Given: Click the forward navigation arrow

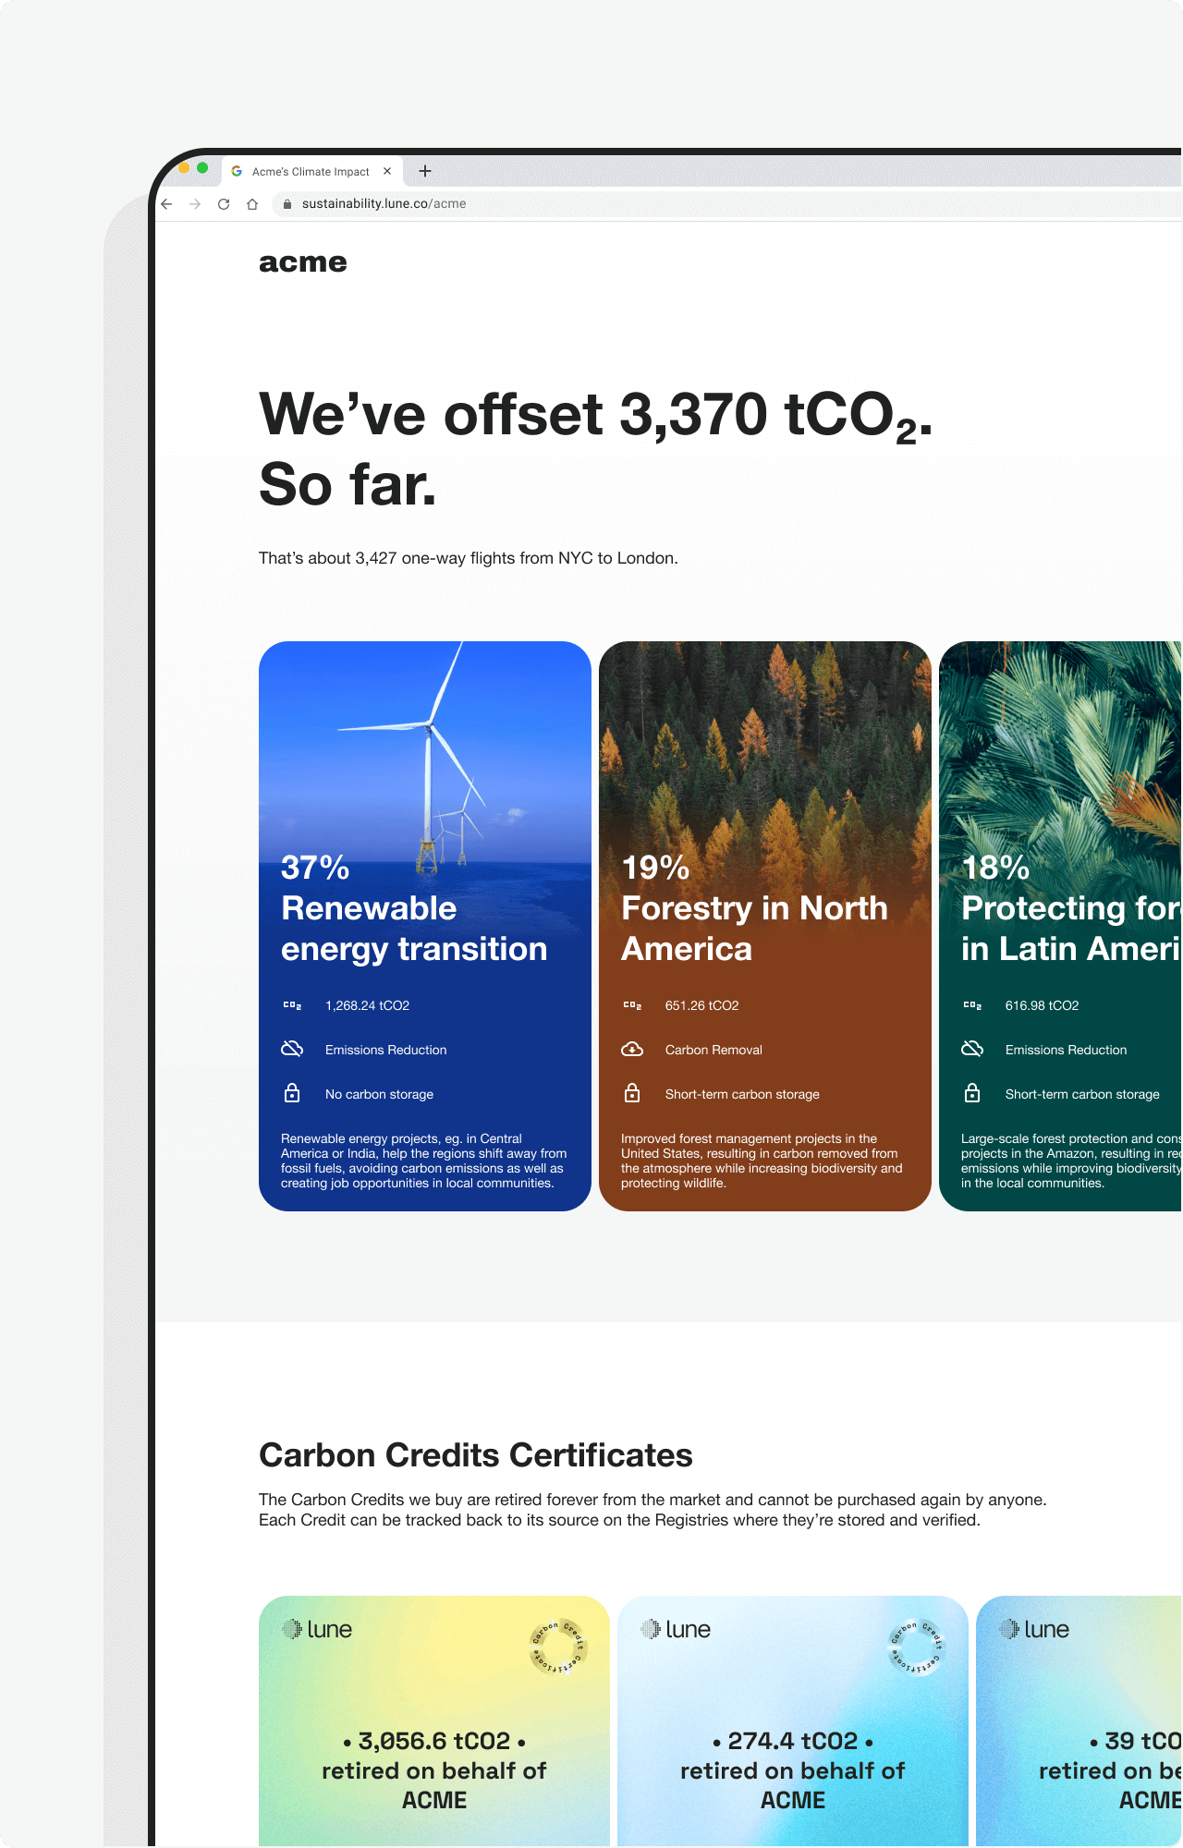Looking at the screenshot, I should pos(195,204).
